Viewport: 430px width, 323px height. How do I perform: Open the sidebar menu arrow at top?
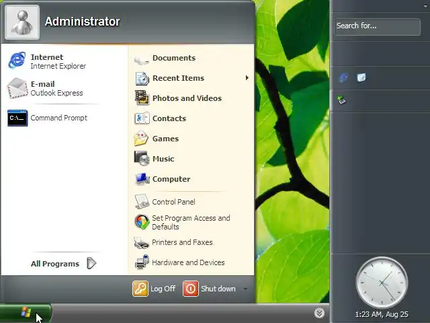(x=425, y=6)
